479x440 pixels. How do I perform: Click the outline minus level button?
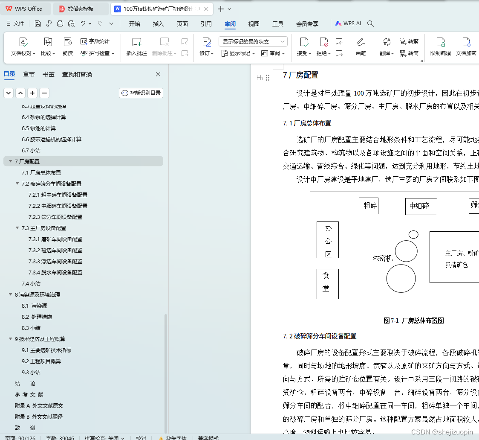click(x=44, y=93)
